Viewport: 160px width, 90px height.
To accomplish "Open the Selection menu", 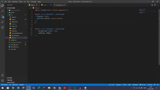I will point(15,2).
